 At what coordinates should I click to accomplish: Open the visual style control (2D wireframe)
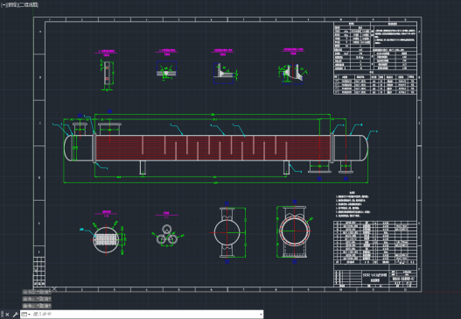coord(29,4)
